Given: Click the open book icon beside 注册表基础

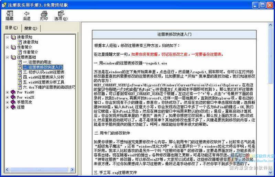Looking at the screenshot, I should click(13, 57).
